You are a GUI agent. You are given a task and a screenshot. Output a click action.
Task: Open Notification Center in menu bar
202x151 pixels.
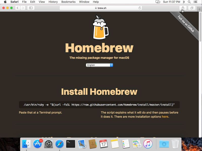tap(195, 2)
